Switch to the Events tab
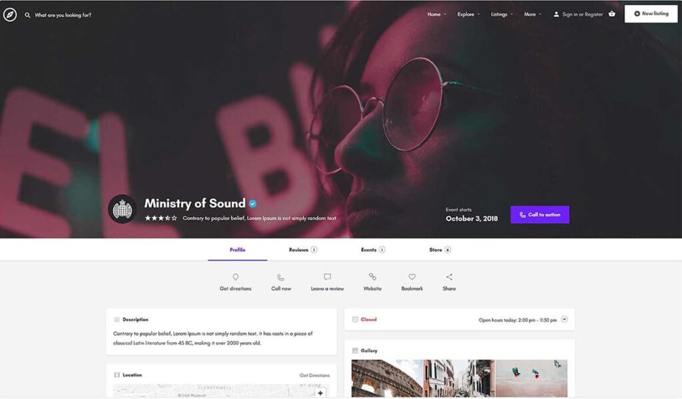The image size is (682, 399). 372,250
